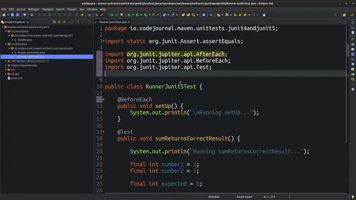Expand the Maven Dependencies node
The height and width of the screenshot is (200, 356).
6,66
